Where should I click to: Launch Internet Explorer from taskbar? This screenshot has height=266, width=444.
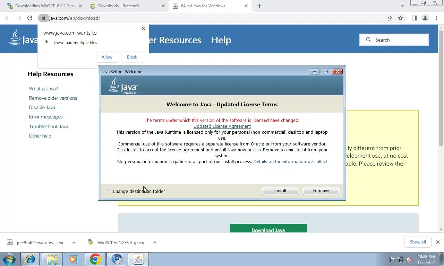click(x=30, y=259)
